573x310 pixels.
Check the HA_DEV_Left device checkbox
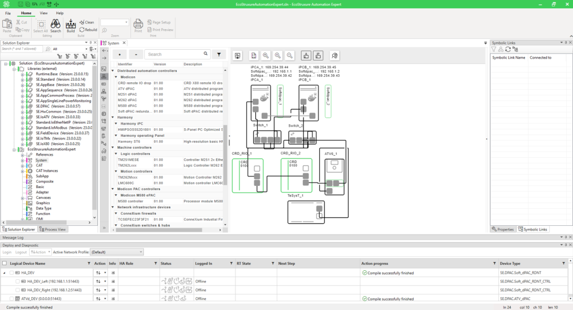[18, 281]
